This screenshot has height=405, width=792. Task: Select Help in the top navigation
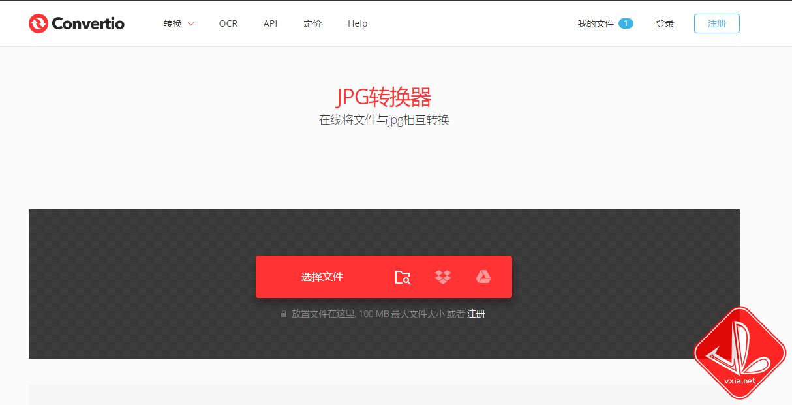[x=358, y=23]
